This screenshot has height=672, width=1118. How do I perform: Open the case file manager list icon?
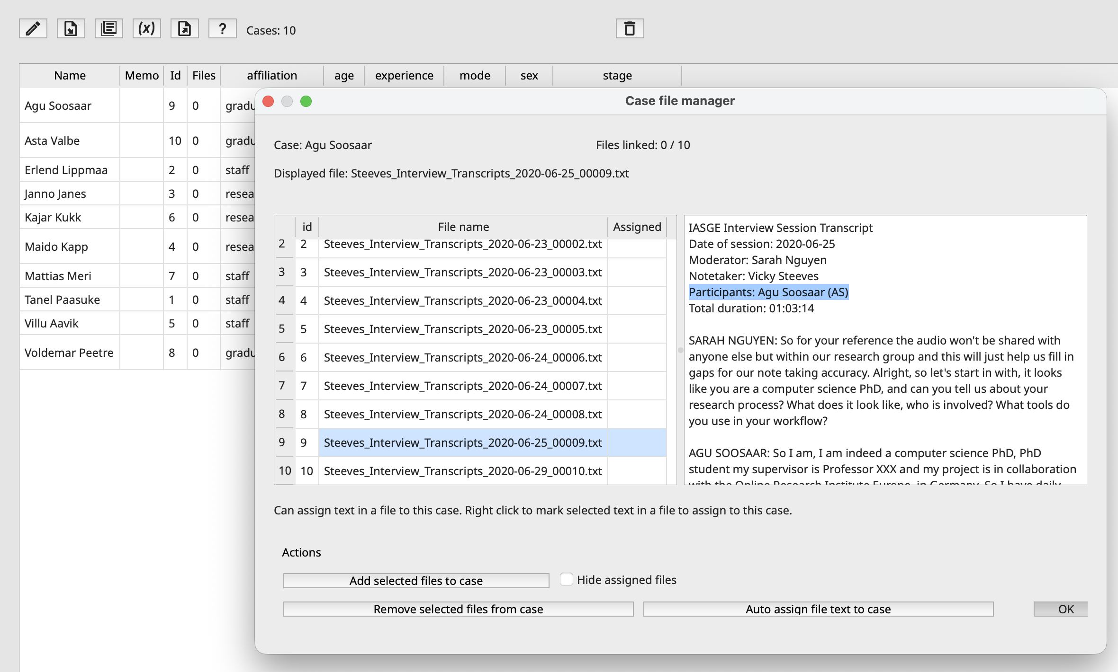point(109,29)
